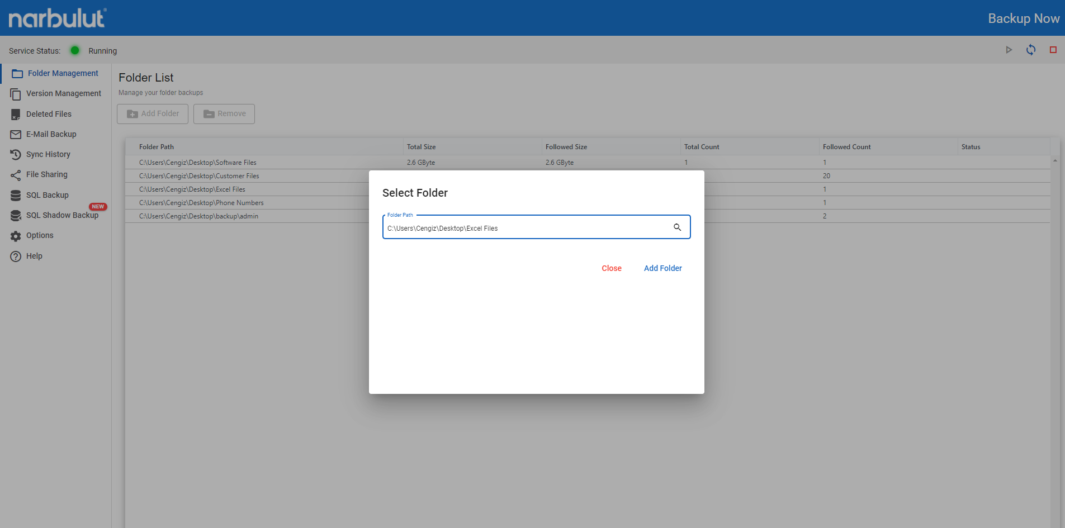The image size is (1065, 528).
Task: Open Options settings
Action: coord(40,235)
